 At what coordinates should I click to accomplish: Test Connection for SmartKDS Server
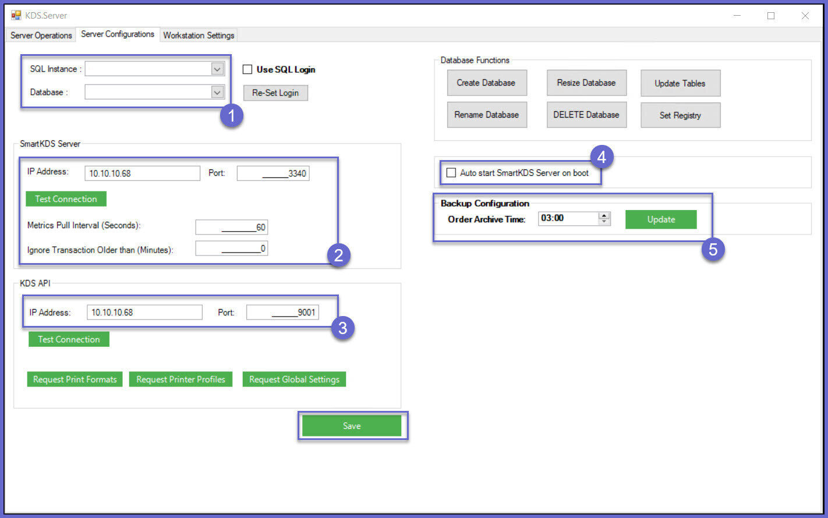(x=66, y=199)
